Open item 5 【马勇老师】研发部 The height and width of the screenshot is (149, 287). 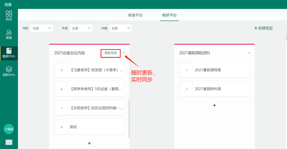click(89, 70)
